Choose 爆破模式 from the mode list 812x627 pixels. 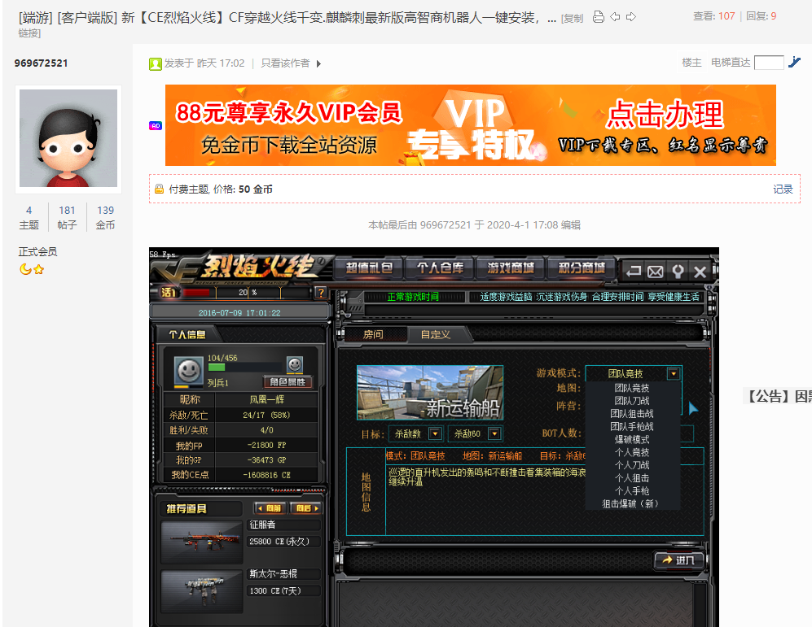632,439
